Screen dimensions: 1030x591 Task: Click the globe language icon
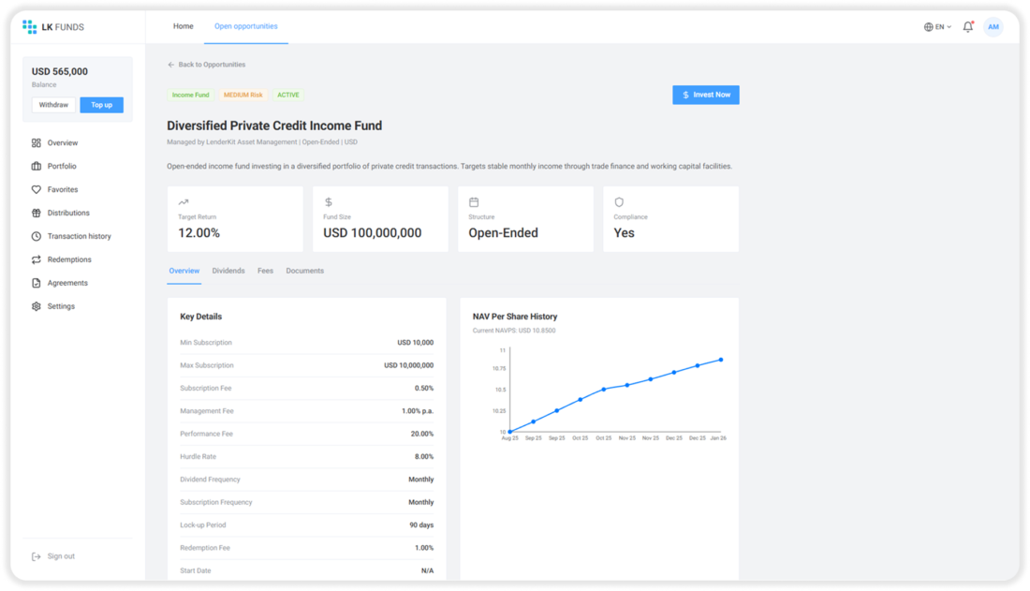[x=928, y=27]
